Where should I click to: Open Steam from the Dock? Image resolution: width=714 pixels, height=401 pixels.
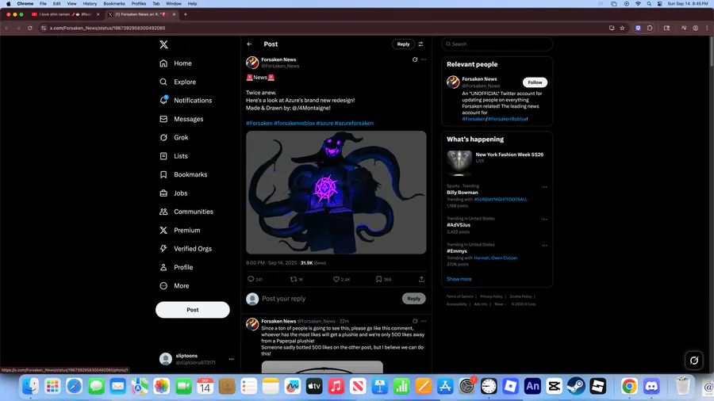pos(576,387)
